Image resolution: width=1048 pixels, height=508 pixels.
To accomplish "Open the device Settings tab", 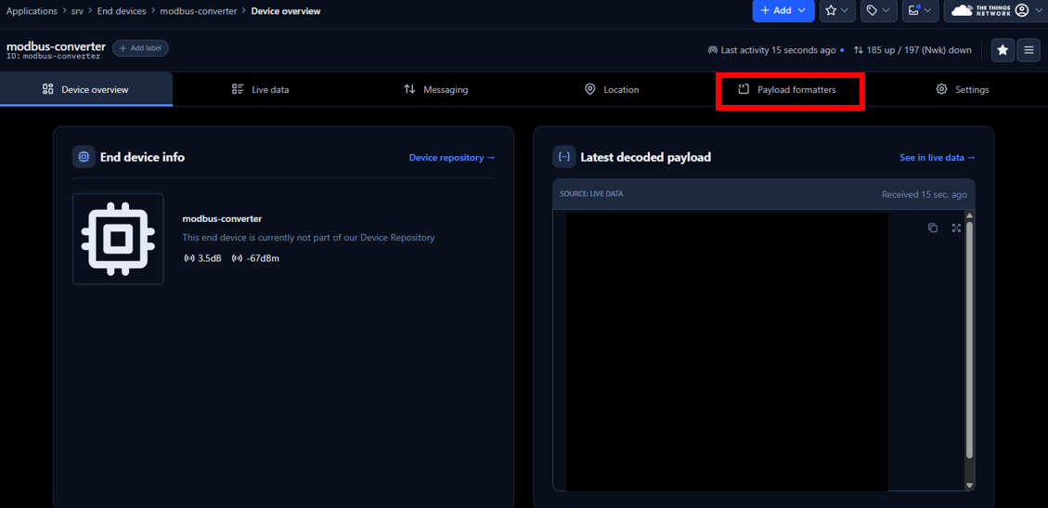I will coord(962,89).
